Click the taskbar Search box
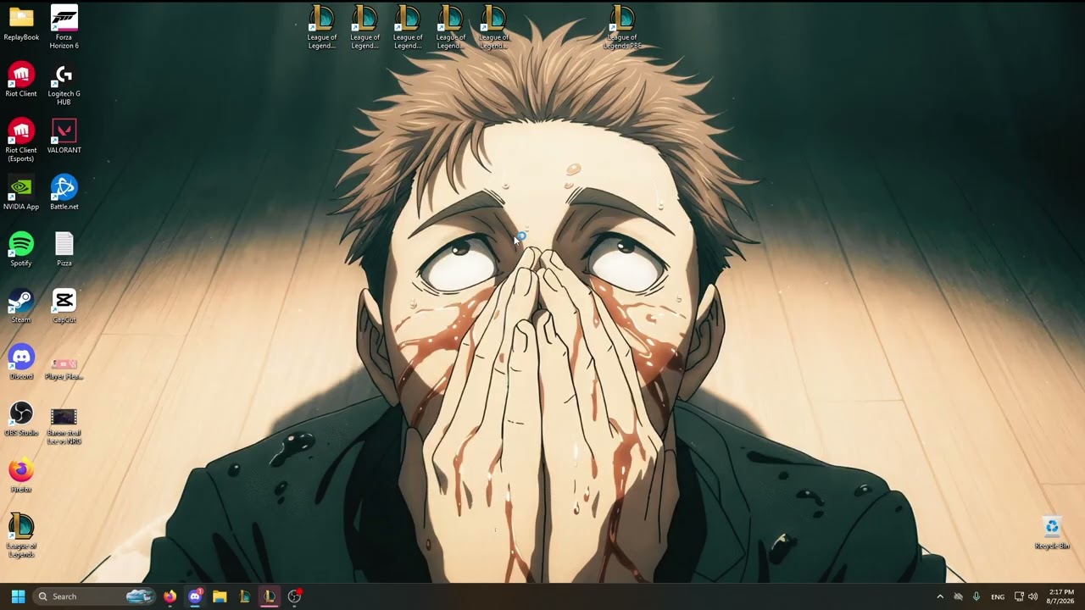This screenshot has width=1085, height=610. click(95, 596)
